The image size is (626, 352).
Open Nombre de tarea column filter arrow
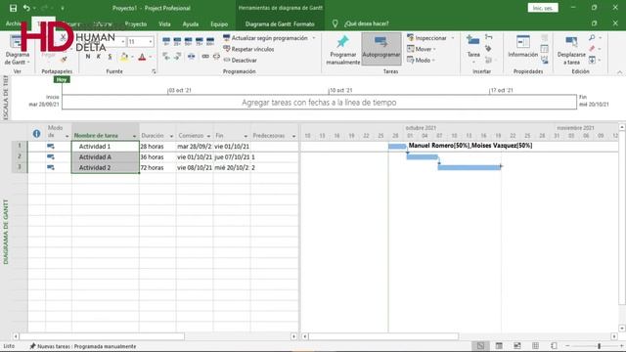tap(134, 136)
